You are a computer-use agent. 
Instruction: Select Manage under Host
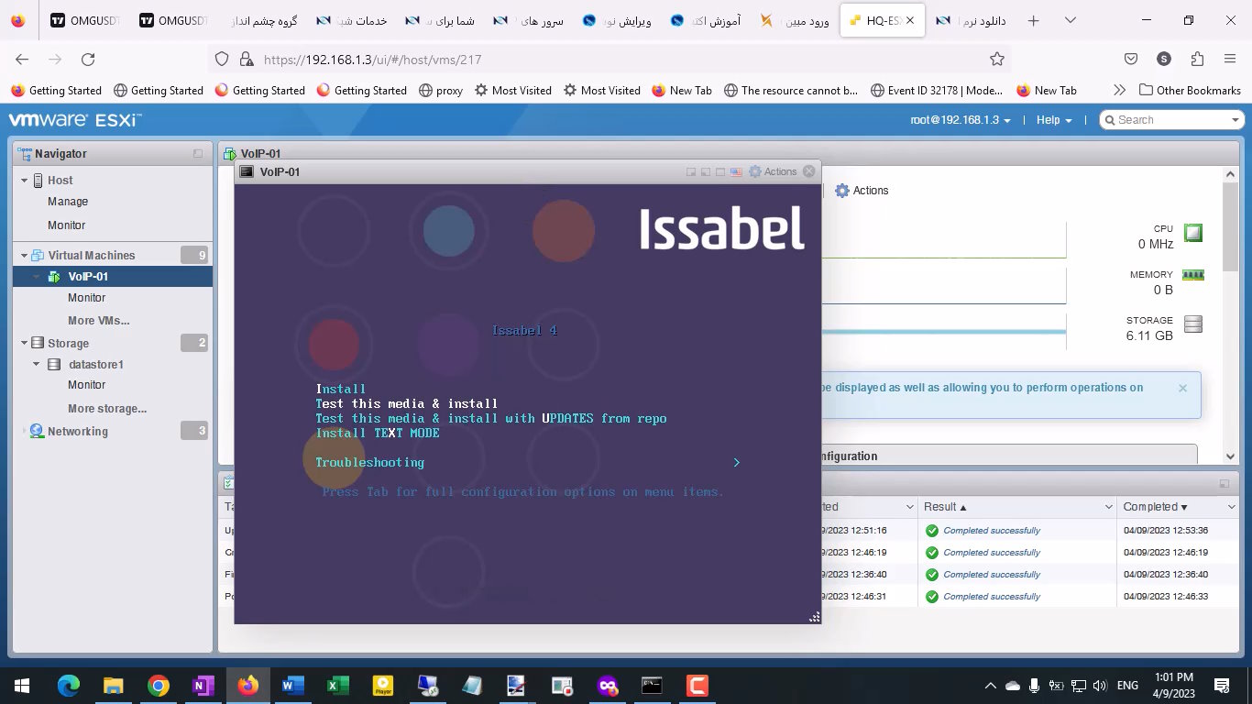(68, 202)
